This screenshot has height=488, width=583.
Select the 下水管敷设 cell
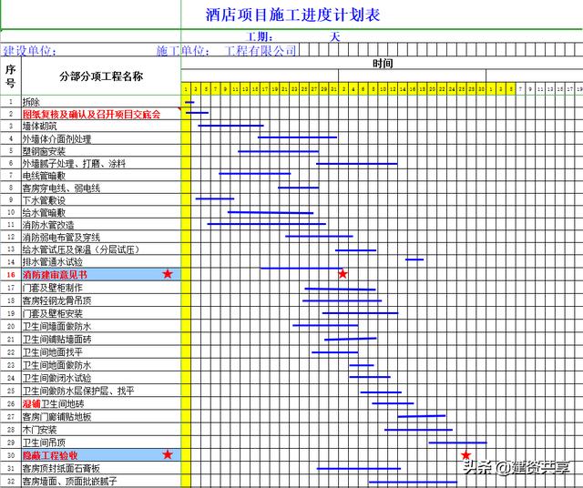click(x=101, y=200)
